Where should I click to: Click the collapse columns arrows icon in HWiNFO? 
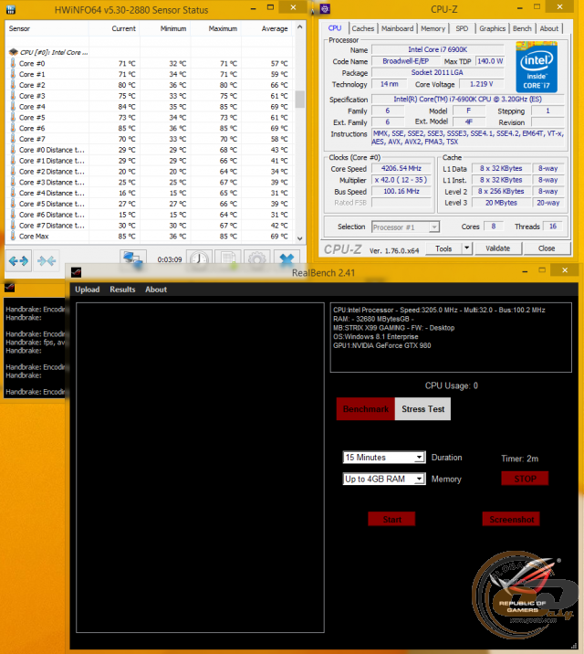pyautogui.click(x=47, y=260)
